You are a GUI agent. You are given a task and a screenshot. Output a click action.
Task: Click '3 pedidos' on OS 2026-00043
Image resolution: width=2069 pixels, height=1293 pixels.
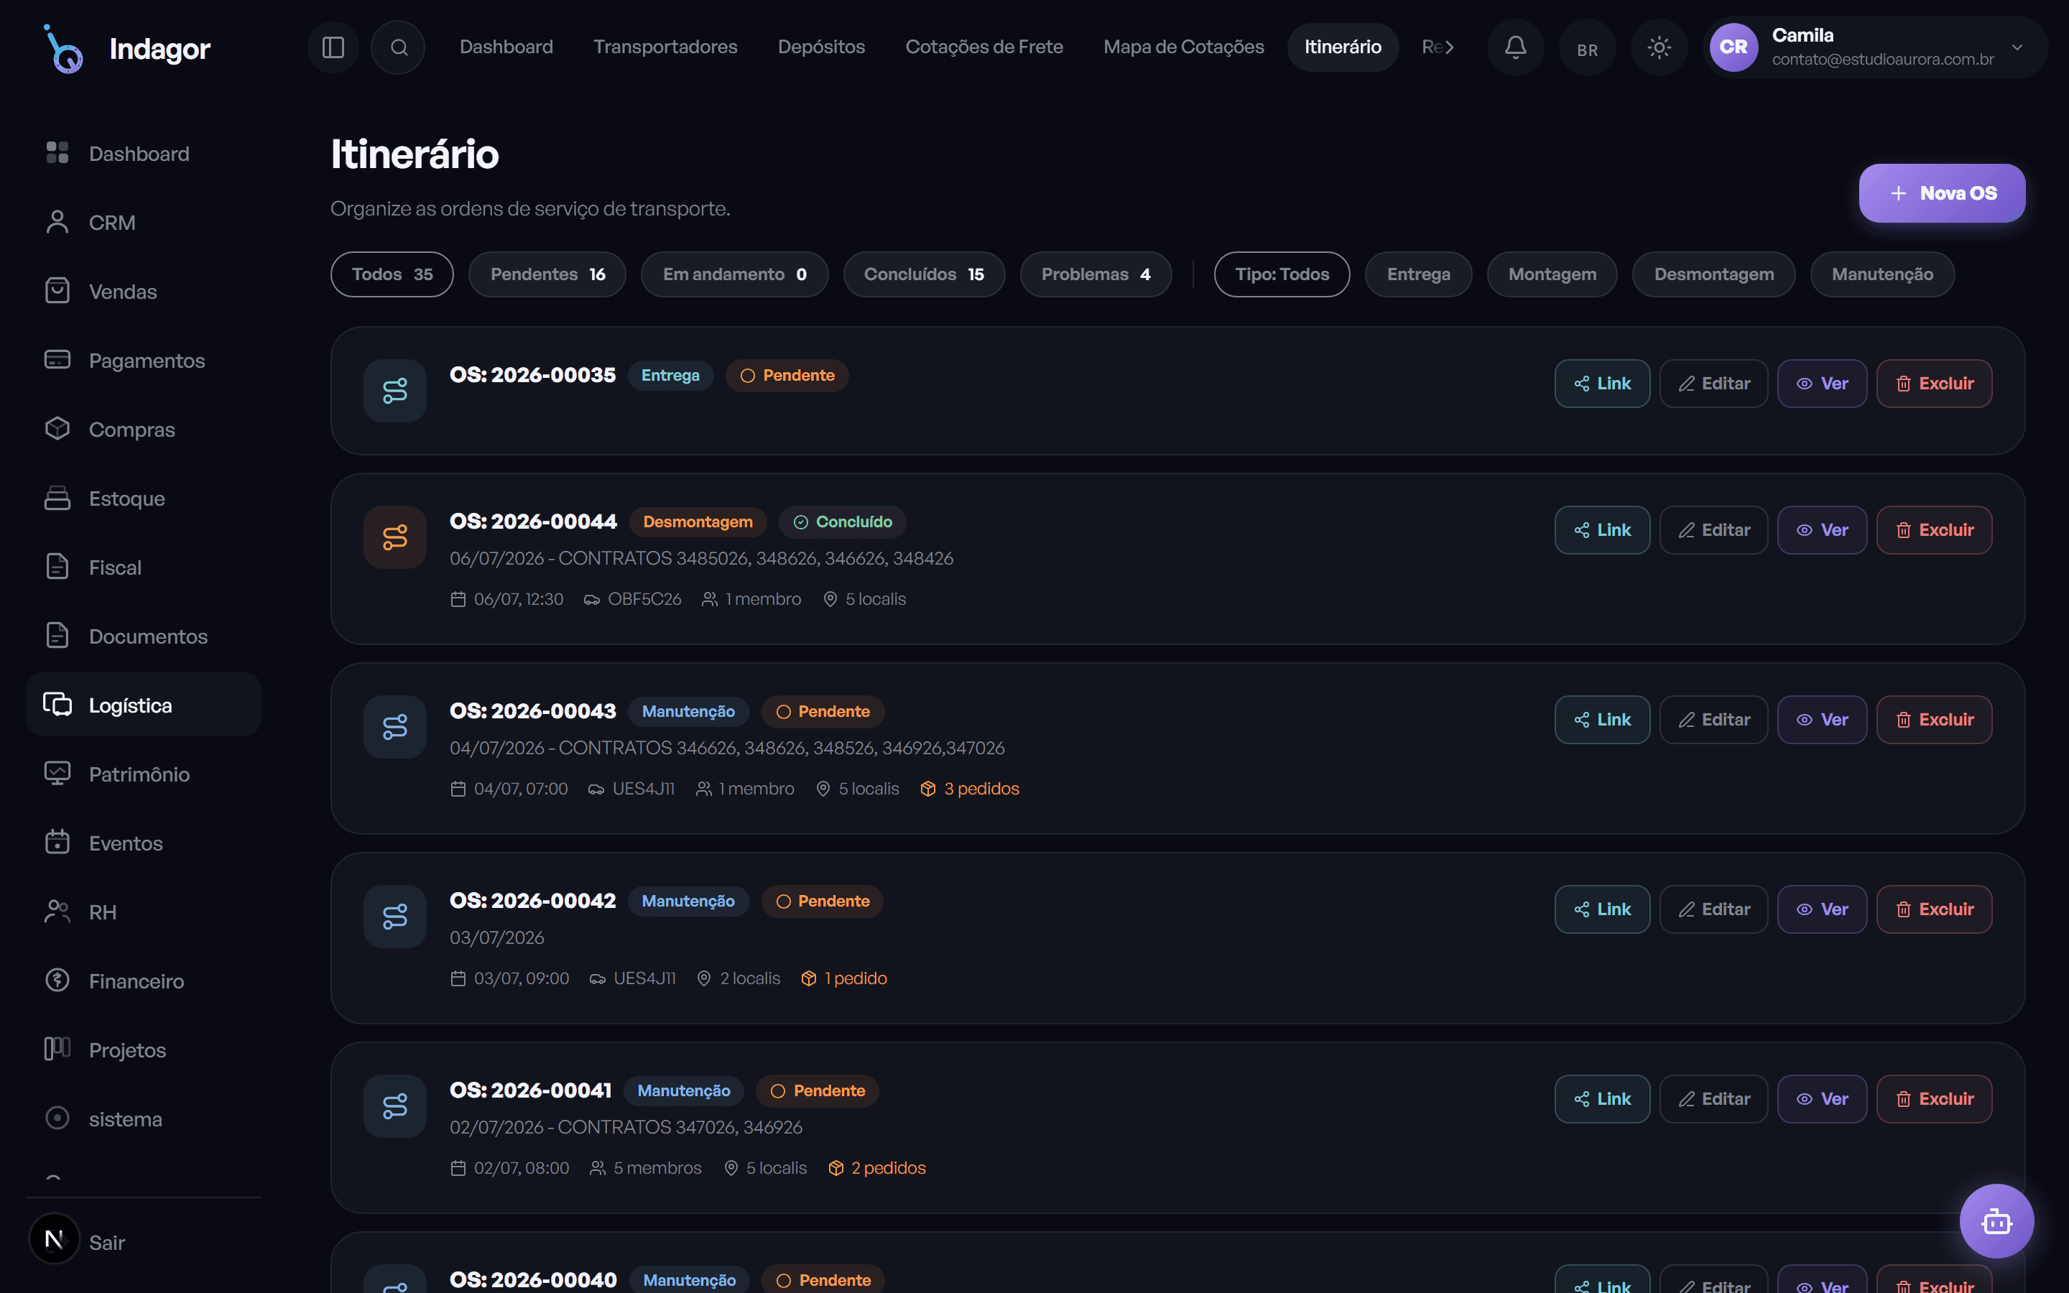970,789
